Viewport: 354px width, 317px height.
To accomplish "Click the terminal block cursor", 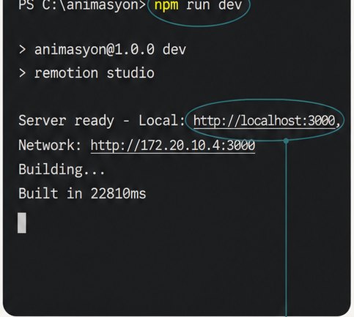I will 22,223.
